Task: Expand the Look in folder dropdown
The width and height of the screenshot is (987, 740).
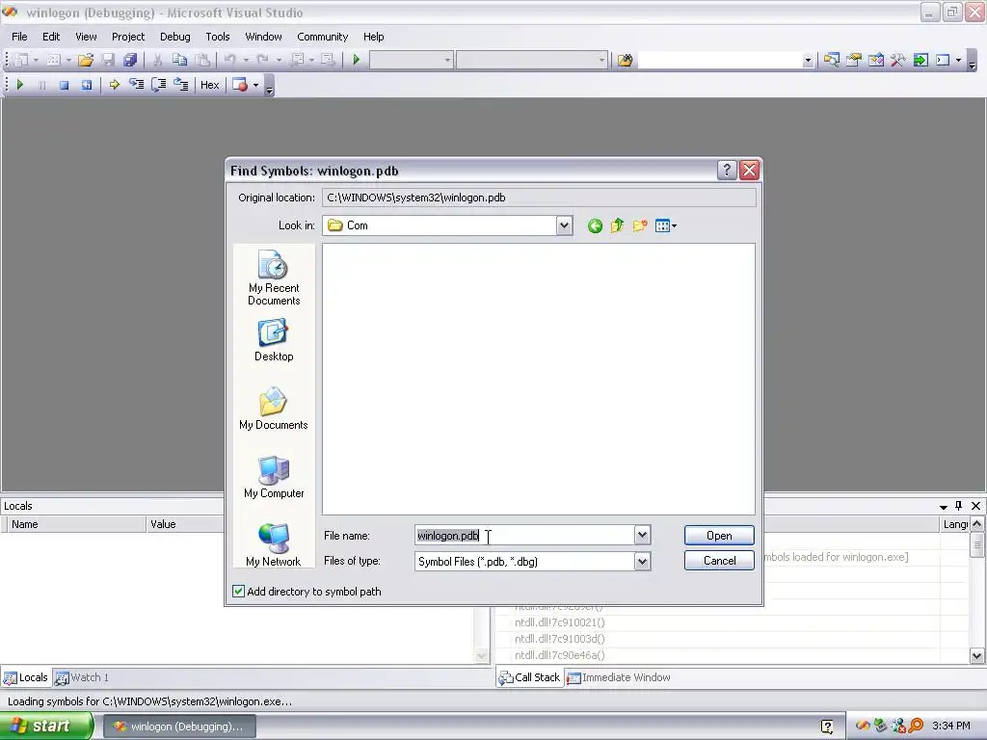Action: 564,225
